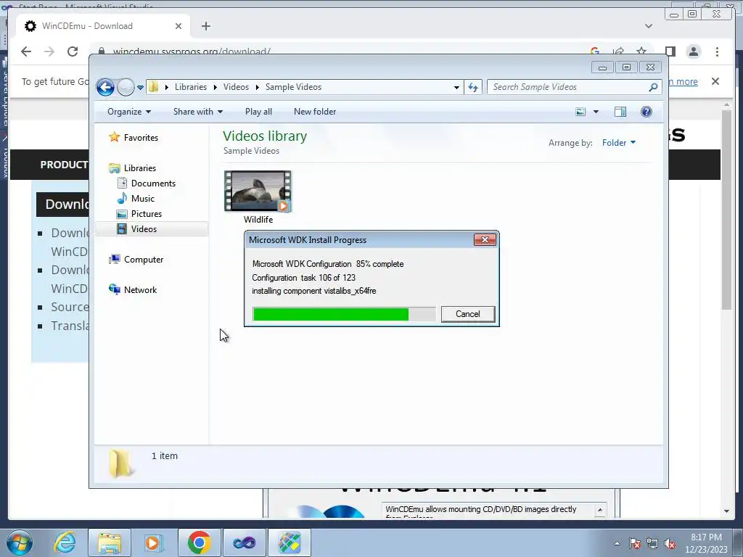Open the Windows Start menu
The height and width of the screenshot is (557, 743).
[x=20, y=542]
